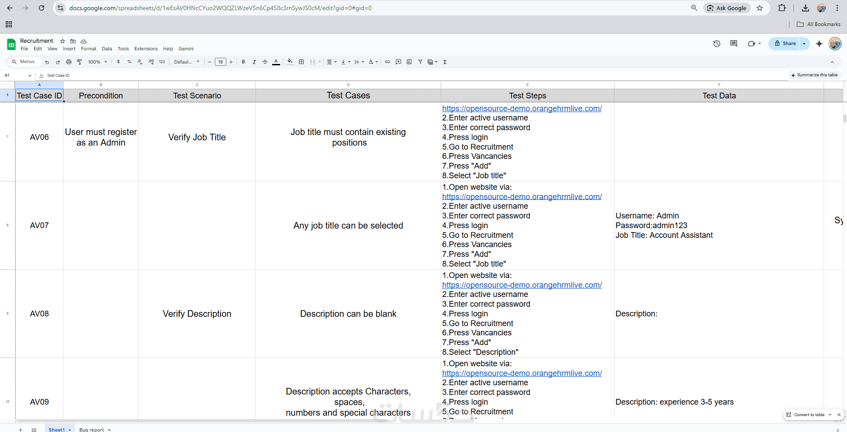Click the font size input box
Viewport: 847px width, 432px height.
pyautogui.click(x=221, y=62)
